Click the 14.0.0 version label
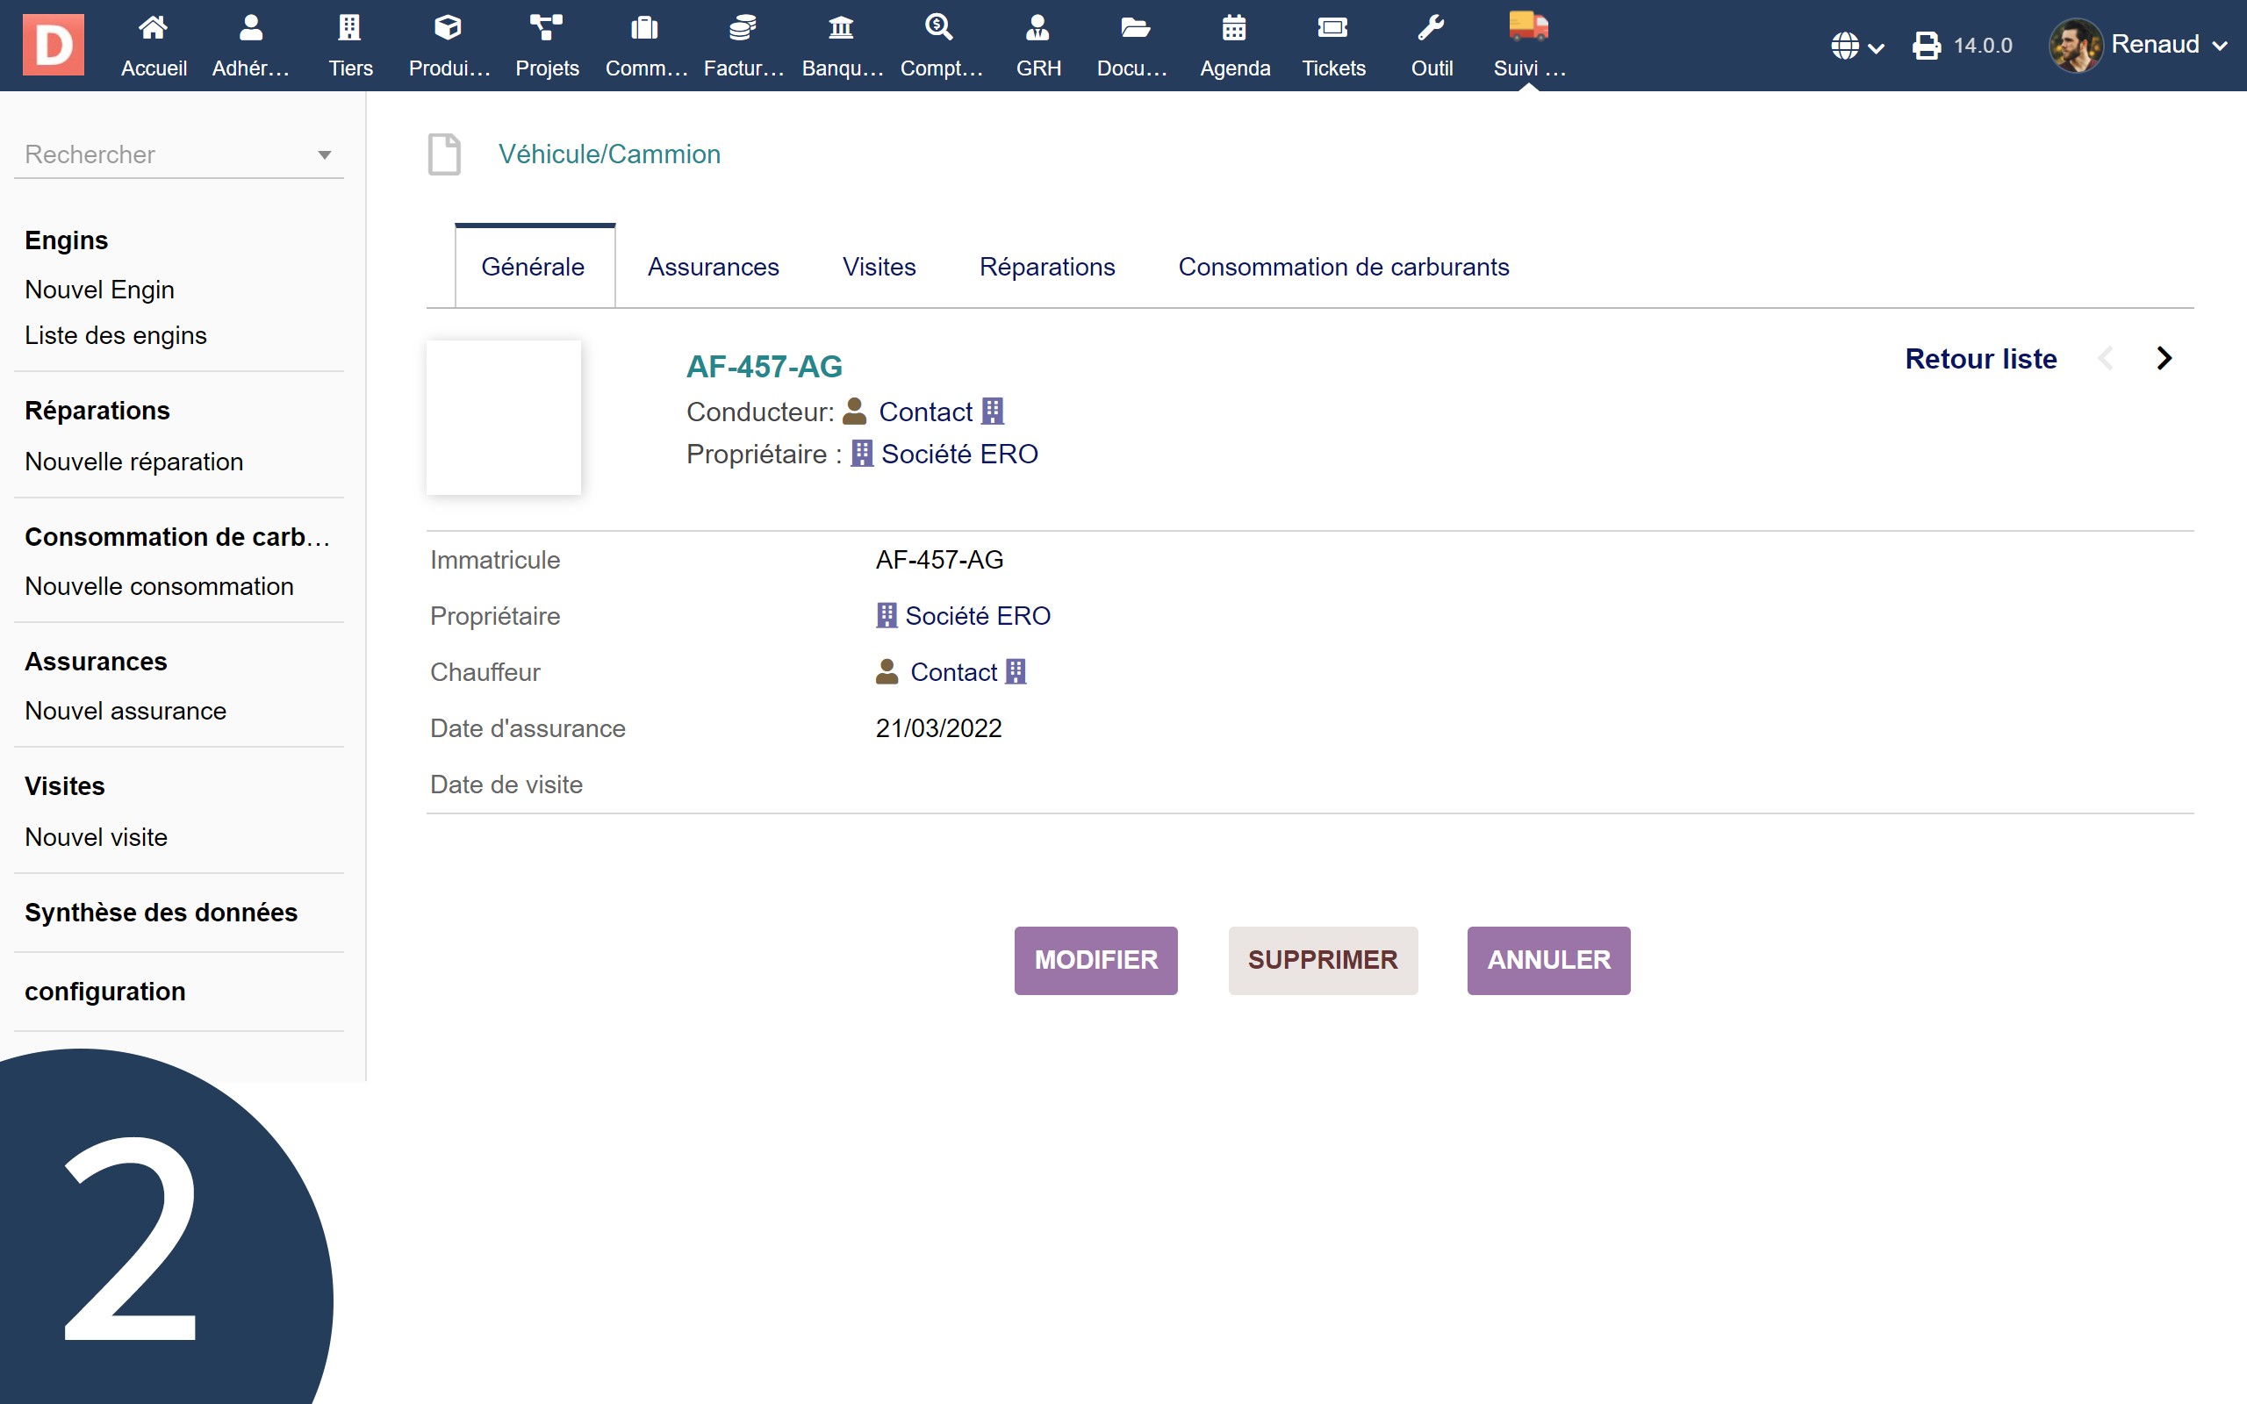The image size is (2247, 1404). 1983,46
